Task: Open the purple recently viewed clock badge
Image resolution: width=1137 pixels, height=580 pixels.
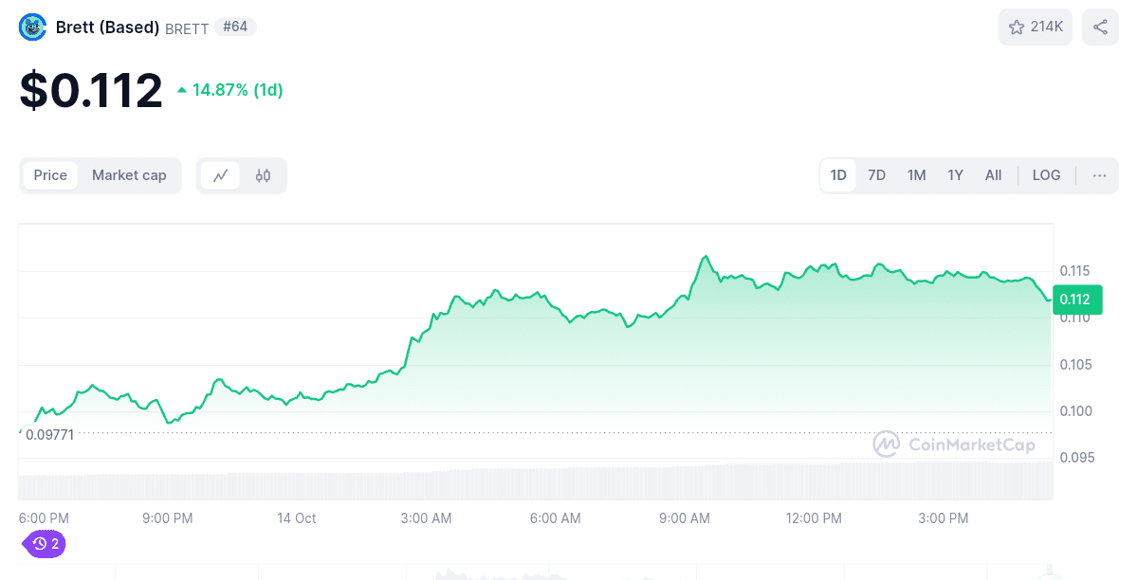Action: tap(43, 544)
